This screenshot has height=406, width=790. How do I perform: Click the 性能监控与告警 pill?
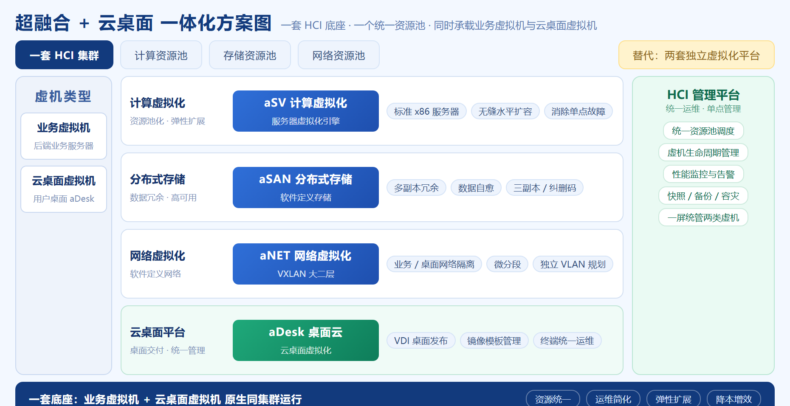(703, 174)
